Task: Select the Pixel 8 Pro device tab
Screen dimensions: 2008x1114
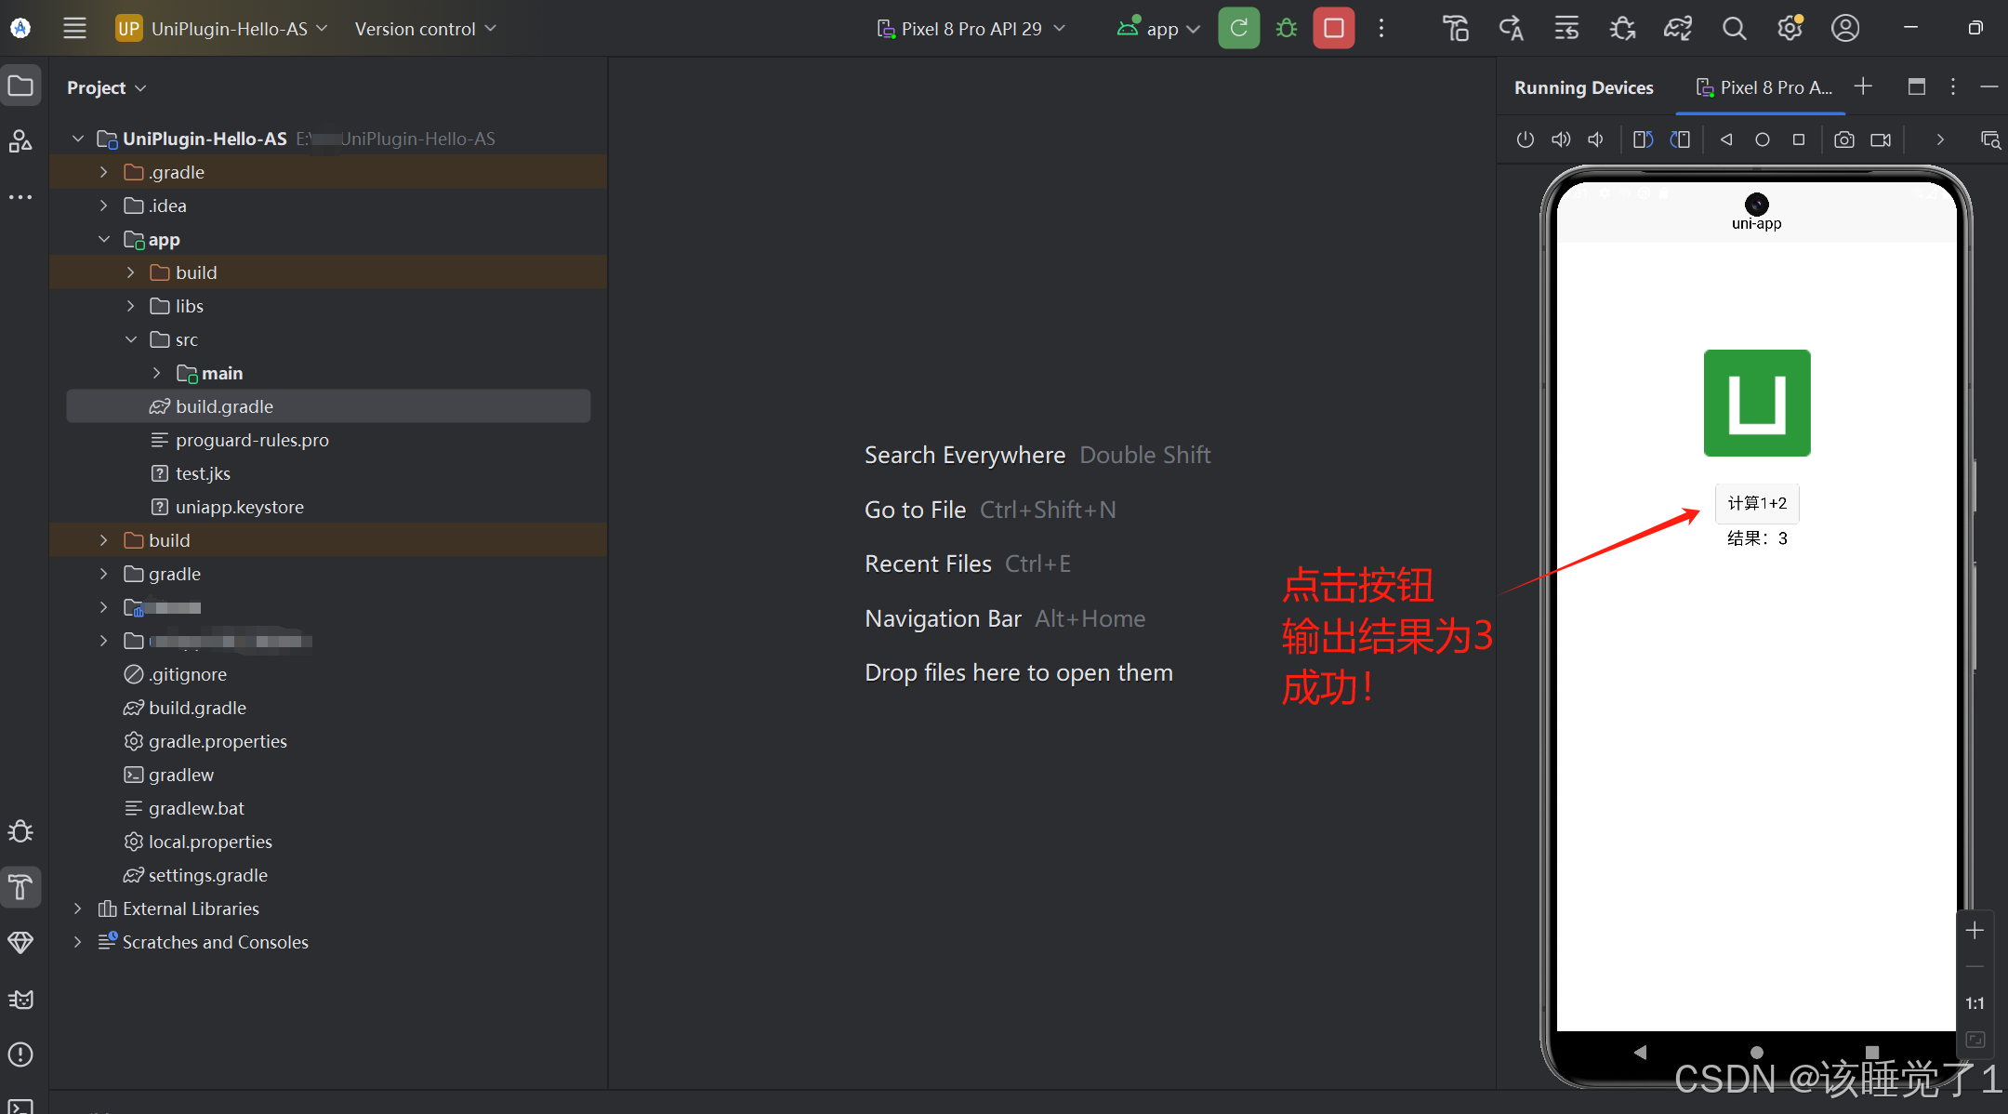Action: click(1764, 87)
